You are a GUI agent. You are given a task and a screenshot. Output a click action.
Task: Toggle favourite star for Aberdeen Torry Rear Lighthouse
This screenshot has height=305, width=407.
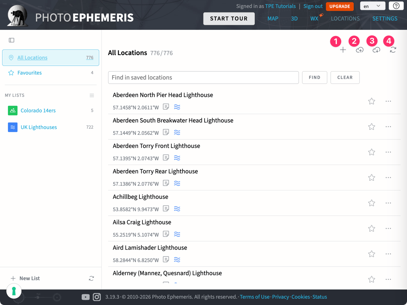click(x=372, y=178)
